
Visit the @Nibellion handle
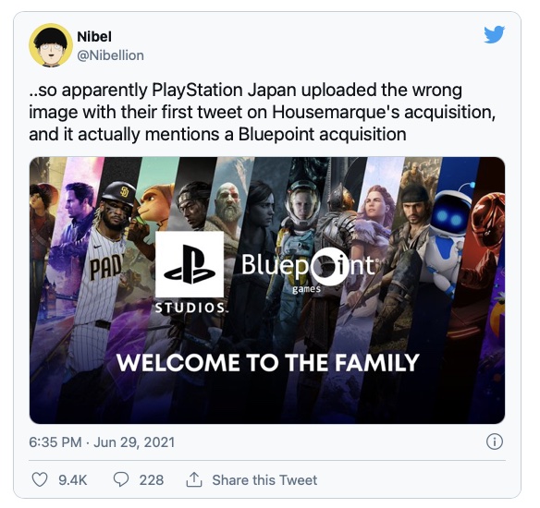pyautogui.click(x=110, y=55)
